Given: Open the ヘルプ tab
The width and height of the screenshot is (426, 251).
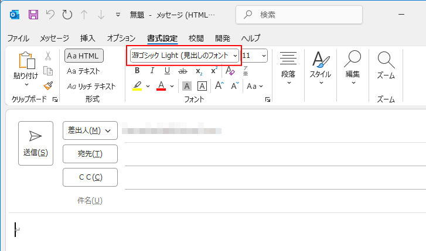Looking at the screenshot, I should (250, 38).
